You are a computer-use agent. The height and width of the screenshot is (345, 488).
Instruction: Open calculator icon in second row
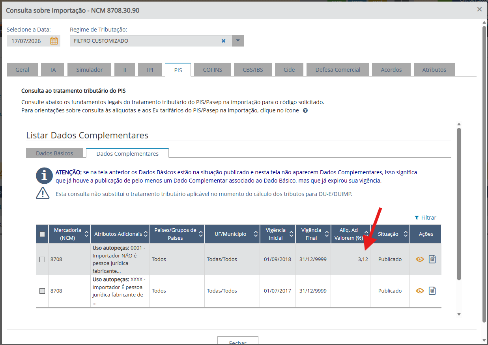432,291
